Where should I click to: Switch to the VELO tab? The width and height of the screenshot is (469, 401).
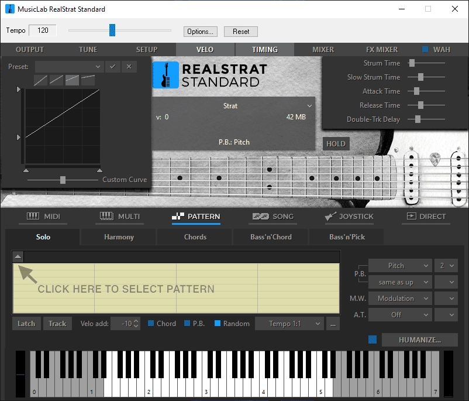click(205, 49)
